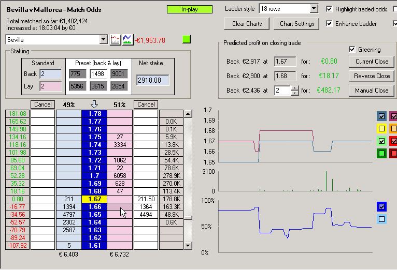Toggle the yellow chart series checkbox
397x270 pixels.
click(382, 129)
